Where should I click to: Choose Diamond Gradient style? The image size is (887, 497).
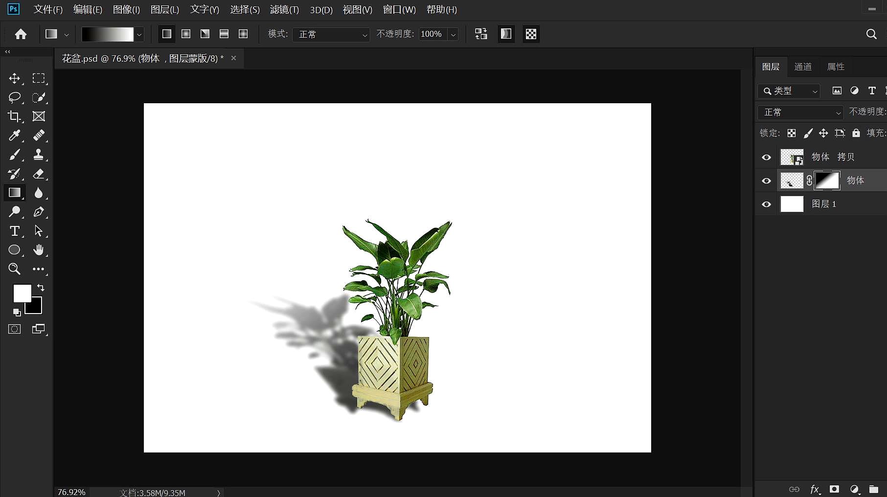click(243, 34)
